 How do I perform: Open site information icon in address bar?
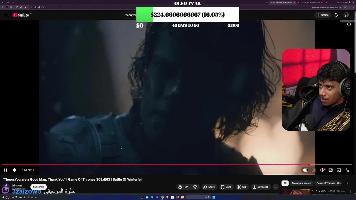coord(340,7)
